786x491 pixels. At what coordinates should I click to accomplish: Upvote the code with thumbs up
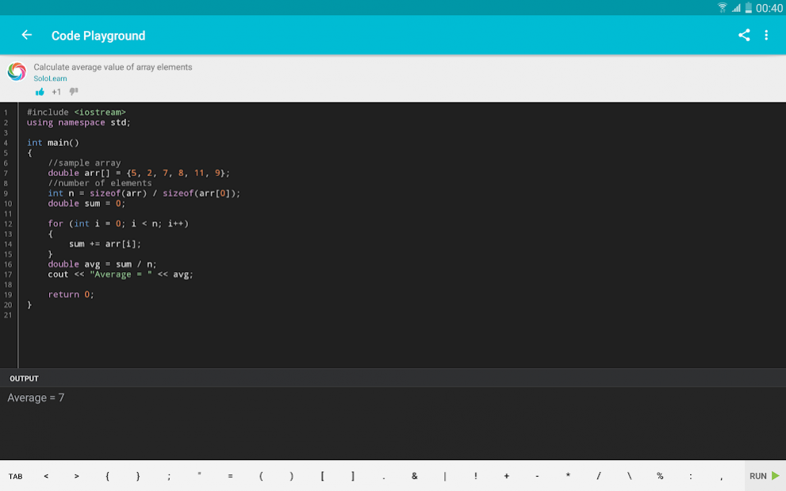coord(40,91)
